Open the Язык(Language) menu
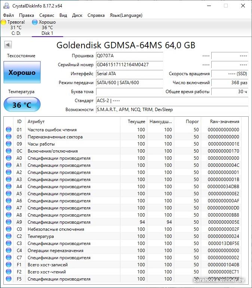This screenshot has height=288, width=252. tap(126, 15)
